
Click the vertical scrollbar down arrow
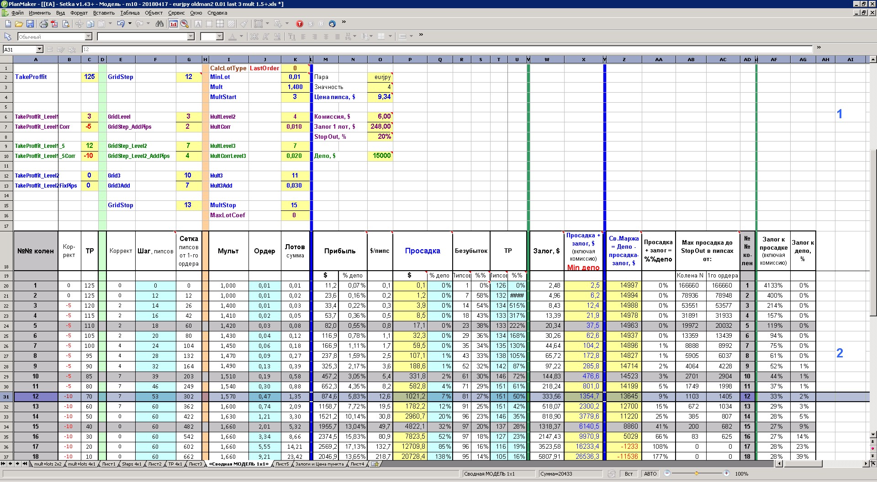coord(873,435)
